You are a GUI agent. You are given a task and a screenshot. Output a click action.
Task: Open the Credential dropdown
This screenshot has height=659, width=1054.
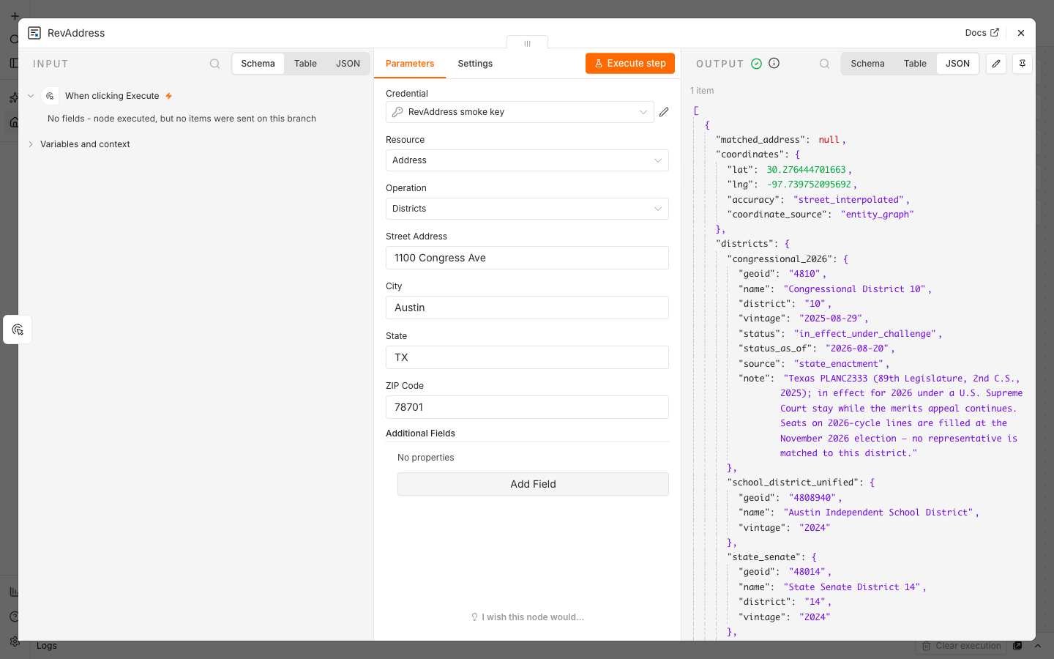520,112
